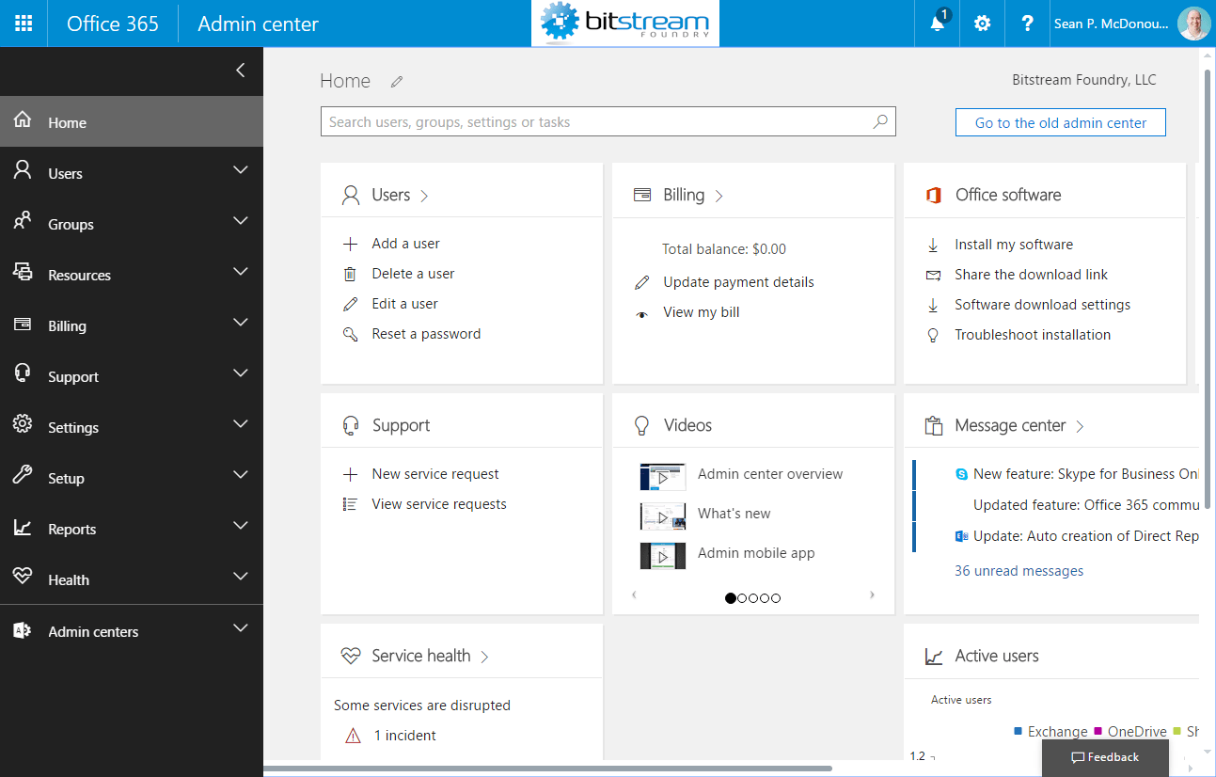The image size is (1216, 777).
Task: Select Home in the navigation menu
Action: 67,121
